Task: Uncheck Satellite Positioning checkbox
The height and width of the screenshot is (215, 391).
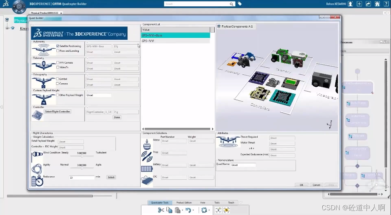Action: click(x=58, y=46)
